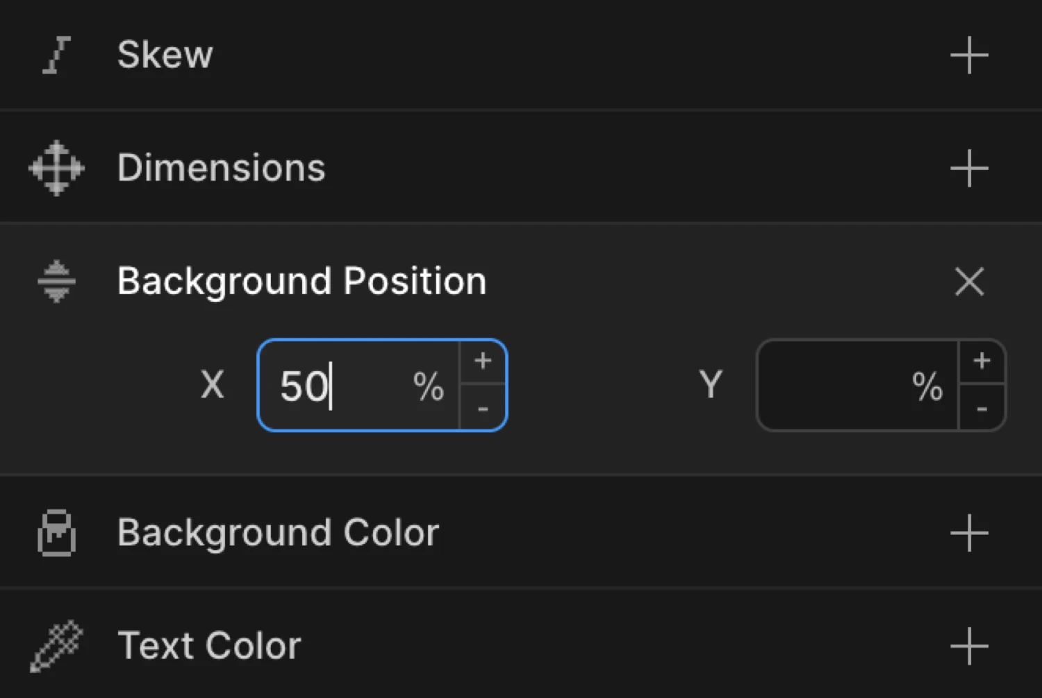Click the Dimensions move icon
This screenshot has width=1042, height=698.
56,167
